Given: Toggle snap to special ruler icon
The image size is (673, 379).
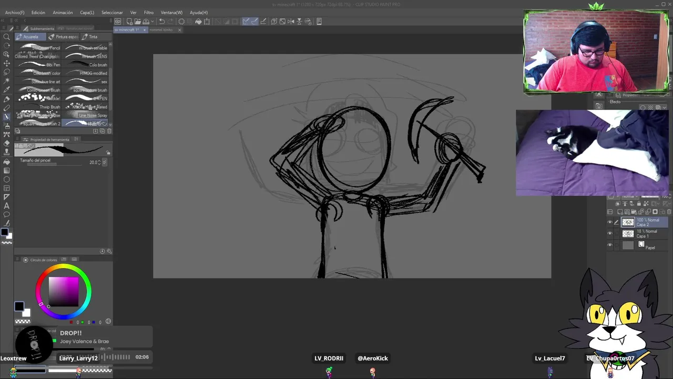Looking at the screenshot, I should 254,22.
